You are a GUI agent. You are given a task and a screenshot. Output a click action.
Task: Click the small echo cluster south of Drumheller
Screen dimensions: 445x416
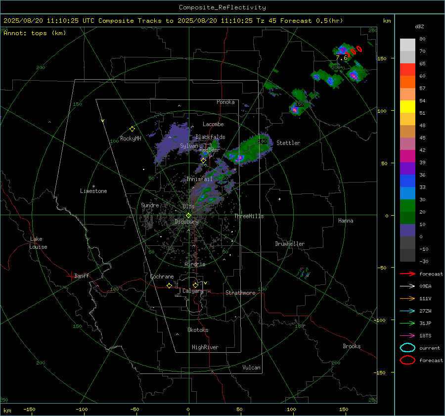click(x=304, y=273)
